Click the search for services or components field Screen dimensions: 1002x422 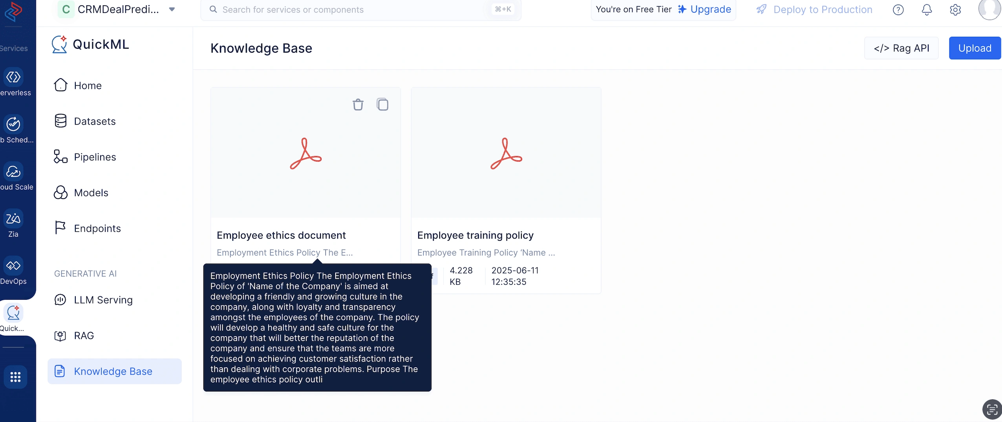[x=360, y=9]
